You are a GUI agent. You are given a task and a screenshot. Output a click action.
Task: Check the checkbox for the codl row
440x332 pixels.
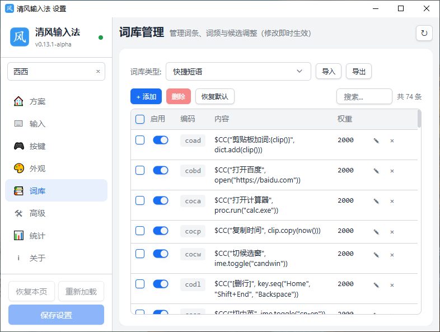(x=140, y=284)
